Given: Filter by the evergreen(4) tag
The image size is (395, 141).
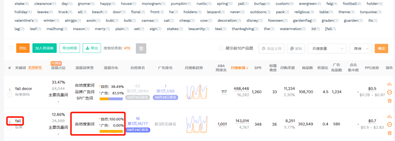Looking at the screenshot, I should tap(310, 4).
